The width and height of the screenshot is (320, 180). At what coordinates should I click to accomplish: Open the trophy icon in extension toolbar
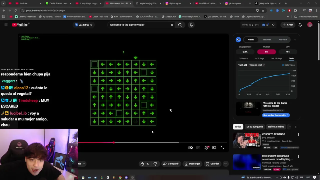(273, 25)
